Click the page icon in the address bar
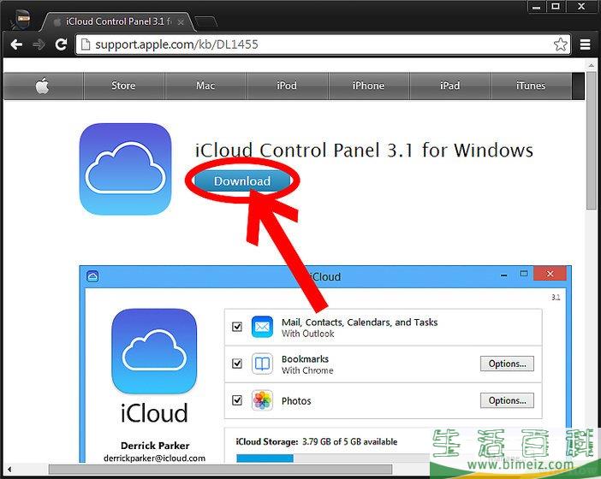Screen dimensions: 601x479 coord(86,44)
